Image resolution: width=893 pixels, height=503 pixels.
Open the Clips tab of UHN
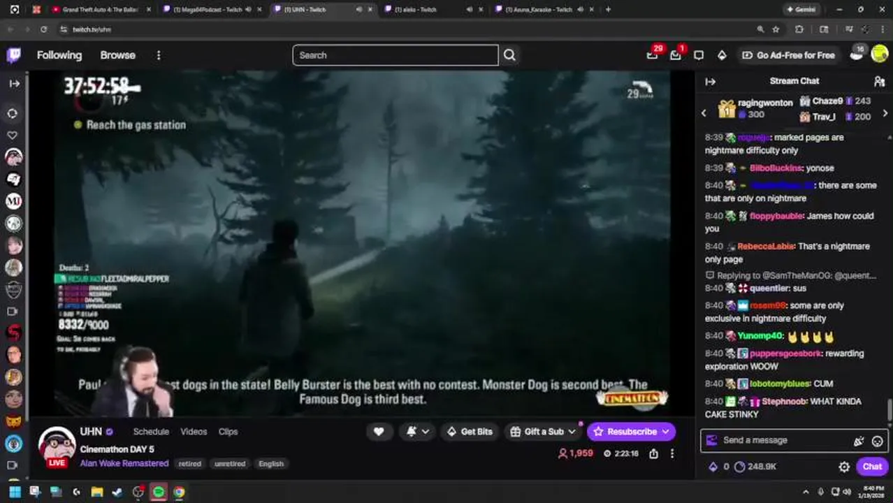click(x=228, y=432)
